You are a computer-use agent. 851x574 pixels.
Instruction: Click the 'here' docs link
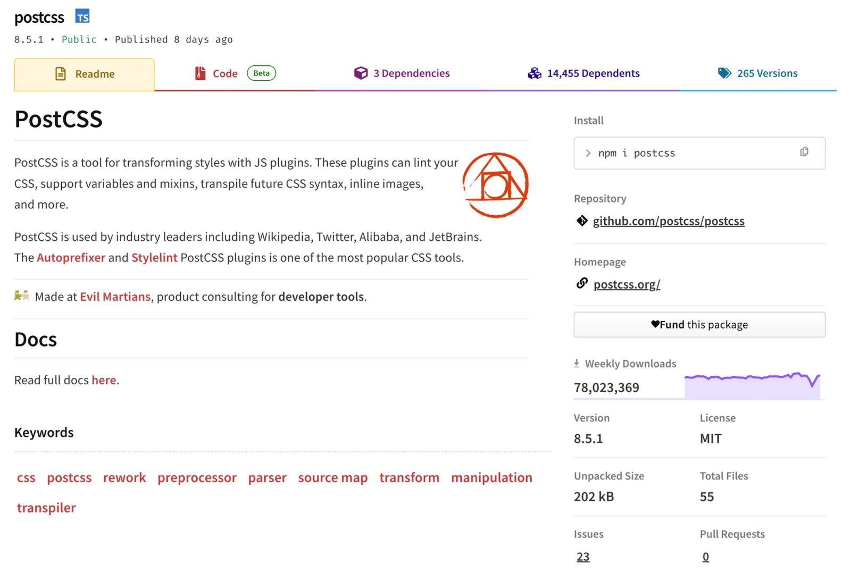tap(104, 380)
